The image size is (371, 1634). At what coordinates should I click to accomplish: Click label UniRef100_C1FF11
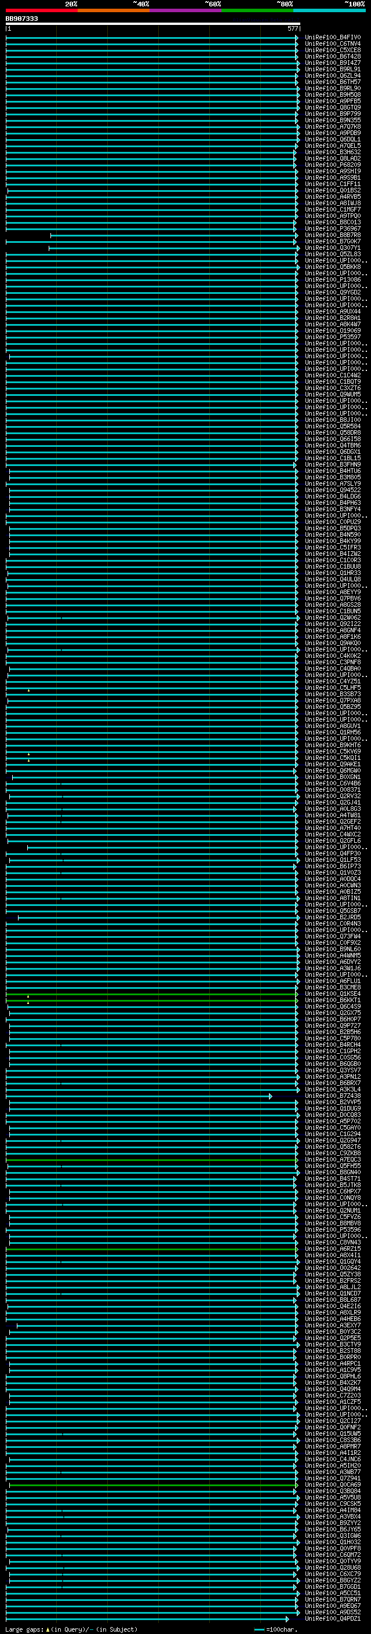[332, 184]
